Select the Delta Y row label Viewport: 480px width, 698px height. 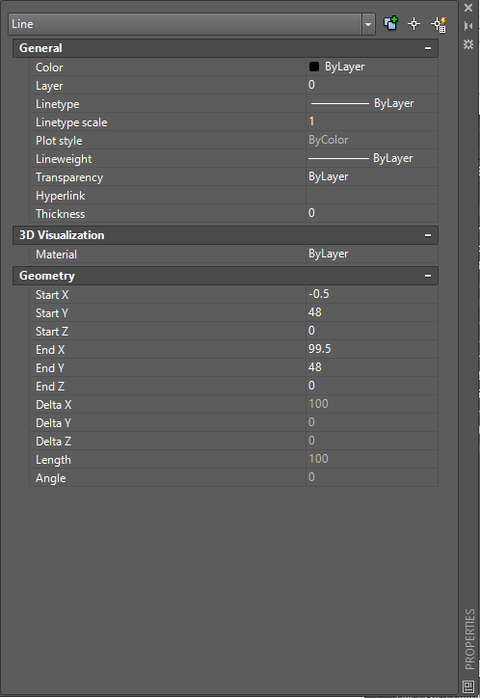tap(53, 423)
